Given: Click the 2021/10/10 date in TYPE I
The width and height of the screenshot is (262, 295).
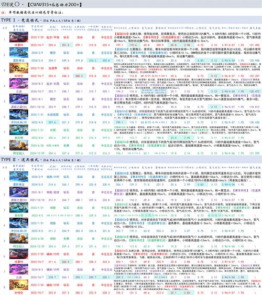Looking at the screenshot, I should click(x=37, y=107).
